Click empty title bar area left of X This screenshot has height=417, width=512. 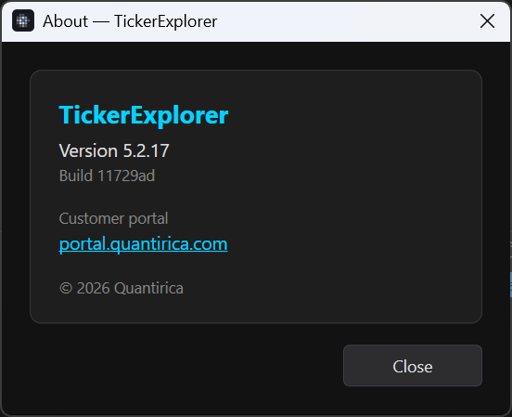coord(346,21)
